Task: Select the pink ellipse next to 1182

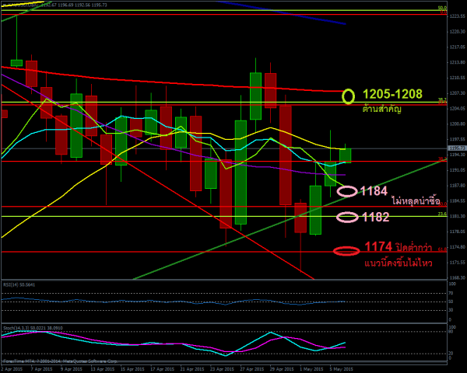Action: coord(347,217)
